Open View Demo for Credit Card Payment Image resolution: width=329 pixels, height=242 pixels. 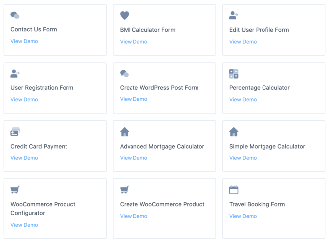24,158
